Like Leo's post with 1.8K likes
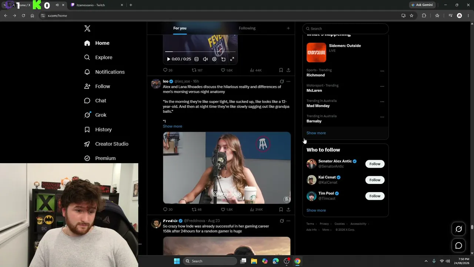The height and width of the screenshot is (267, 474). pos(227,210)
